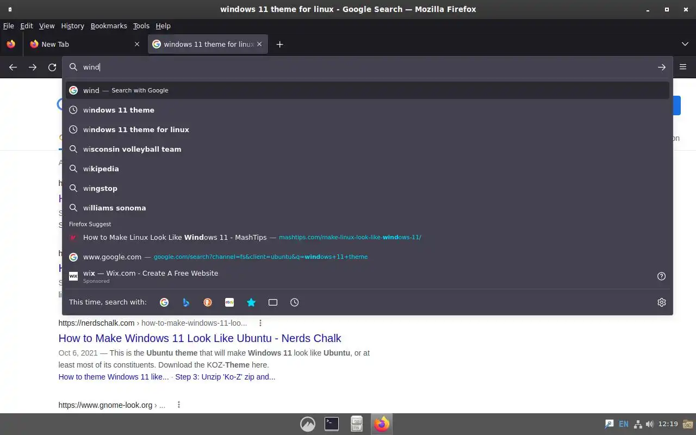Go back to the previous page
This screenshot has height=435, width=696.
[x=13, y=67]
